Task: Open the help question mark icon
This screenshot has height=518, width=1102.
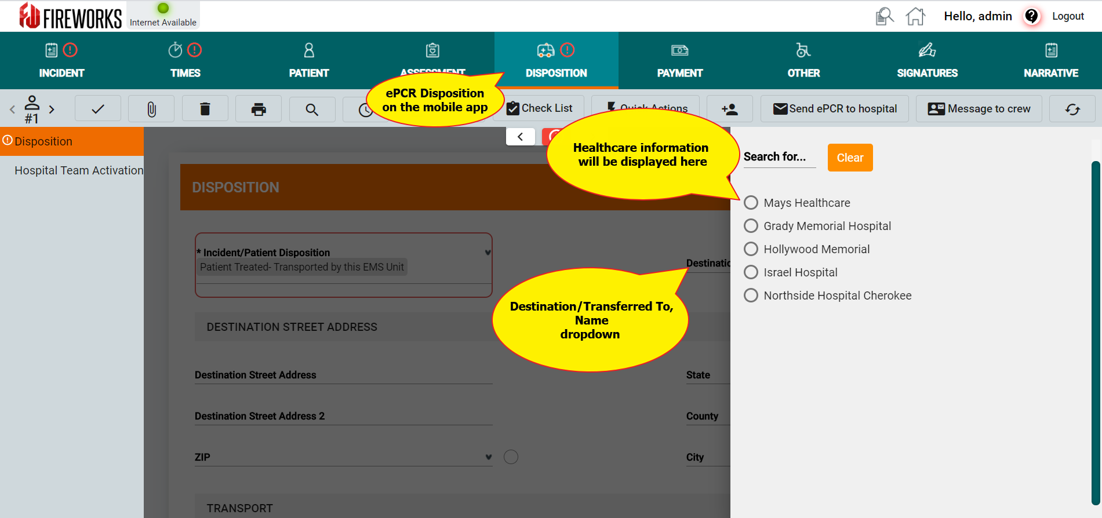Action: (x=1031, y=16)
